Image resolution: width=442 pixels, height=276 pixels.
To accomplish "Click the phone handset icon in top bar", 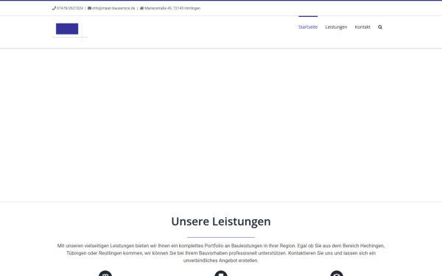I will click(x=54, y=8).
